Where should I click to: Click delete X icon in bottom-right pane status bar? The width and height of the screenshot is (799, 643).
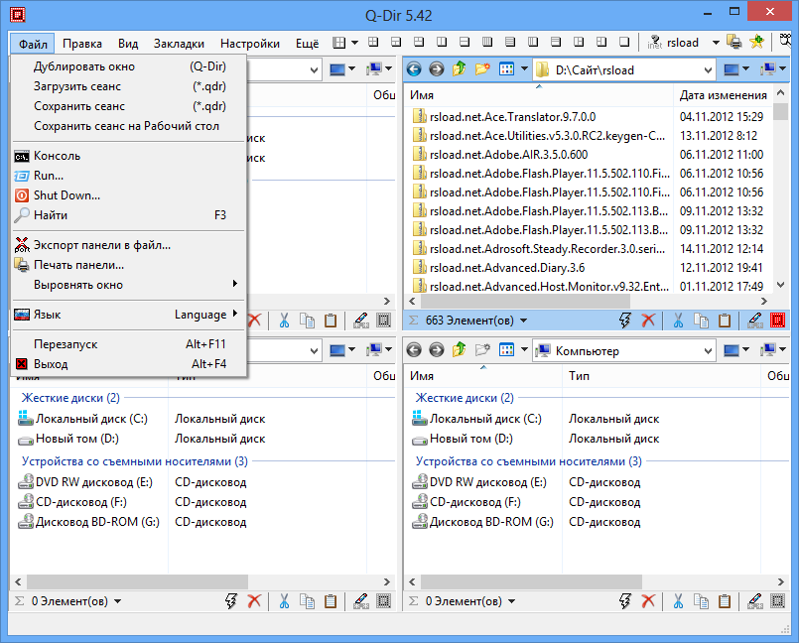(648, 601)
